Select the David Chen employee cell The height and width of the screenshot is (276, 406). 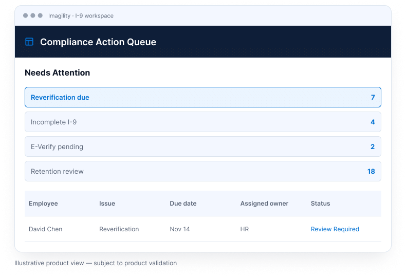pyautogui.click(x=46, y=229)
